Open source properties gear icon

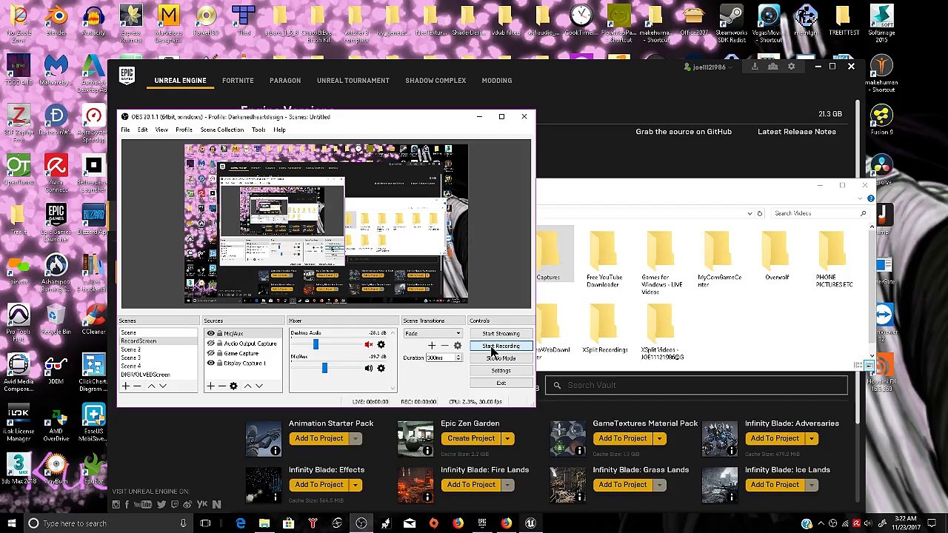(233, 386)
